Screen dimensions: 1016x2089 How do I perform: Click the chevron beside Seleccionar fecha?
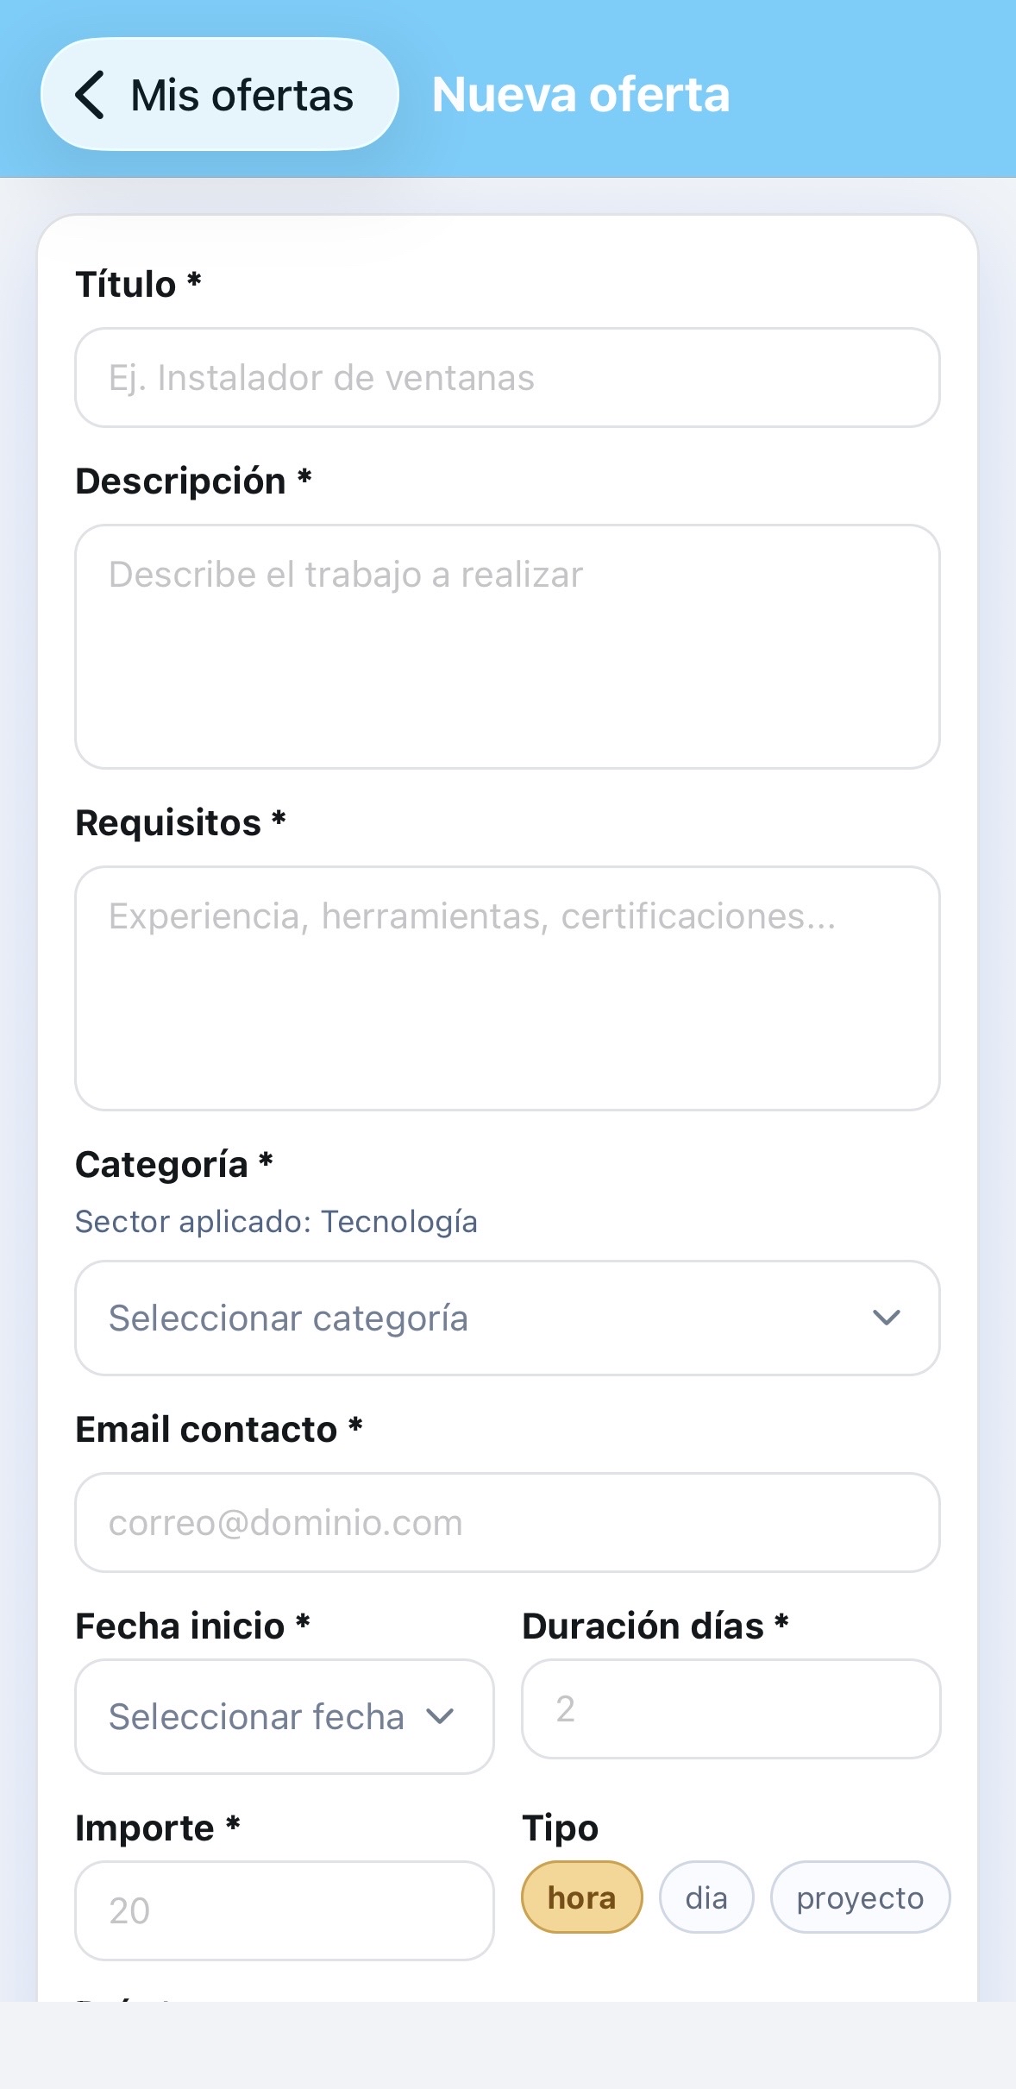(440, 1717)
